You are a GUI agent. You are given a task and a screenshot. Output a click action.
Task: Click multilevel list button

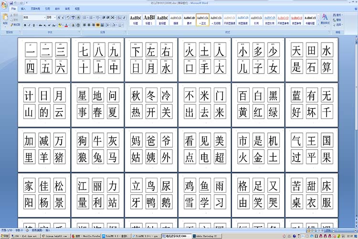pyautogui.click(x=97, y=17)
